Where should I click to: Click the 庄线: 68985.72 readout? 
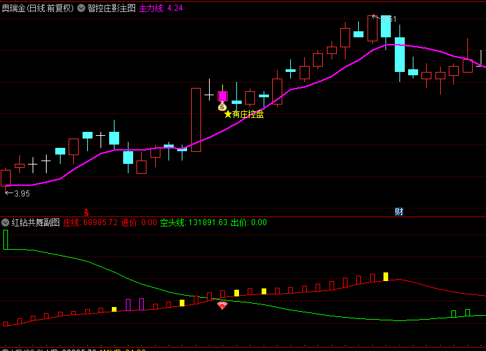point(91,222)
